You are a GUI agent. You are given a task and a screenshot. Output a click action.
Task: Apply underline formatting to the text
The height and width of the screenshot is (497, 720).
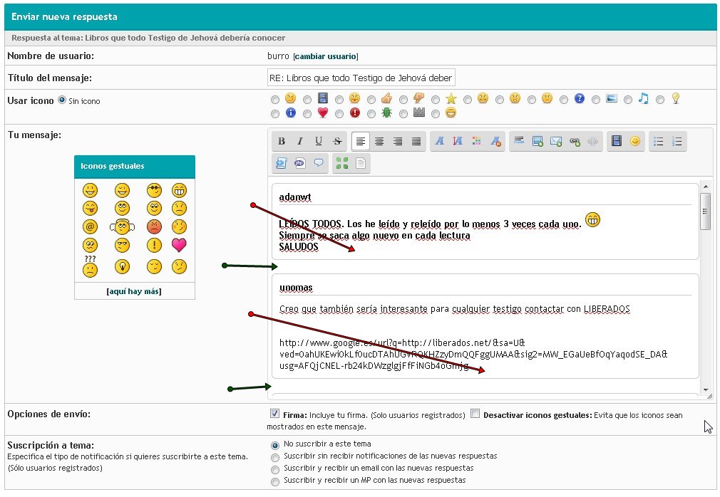(x=319, y=142)
